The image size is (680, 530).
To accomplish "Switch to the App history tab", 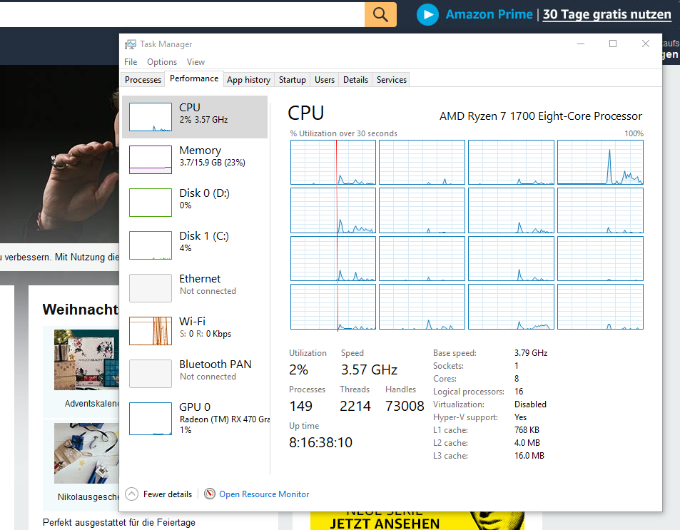I will [248, 80].
